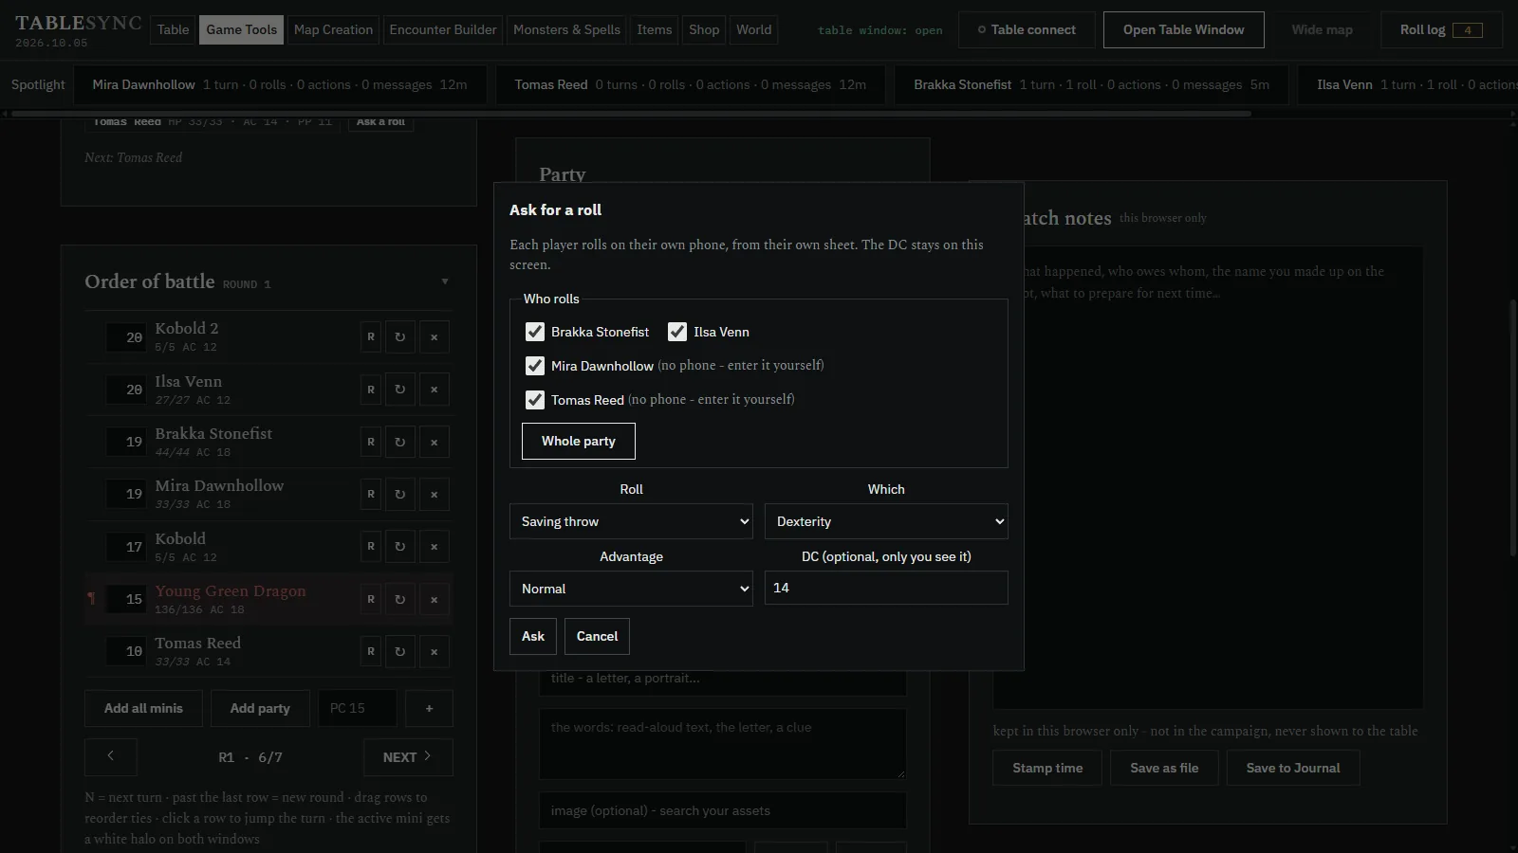Click the spotlight horizontal scrollbar
Viewport: 1518px width, 853px height.
pos(631,114)
